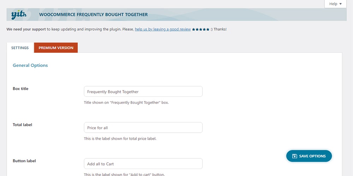Open the Help panel via its label
Viewport: 353px width, 176px height.
333,4
